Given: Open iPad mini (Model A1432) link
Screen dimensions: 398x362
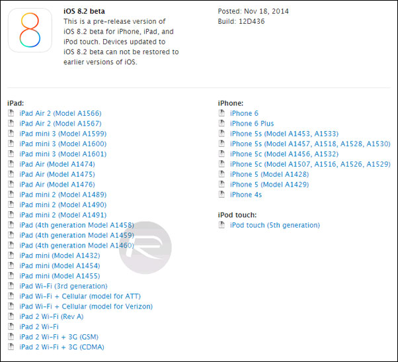Looking at the screenshot, I should tap(60, 255).
